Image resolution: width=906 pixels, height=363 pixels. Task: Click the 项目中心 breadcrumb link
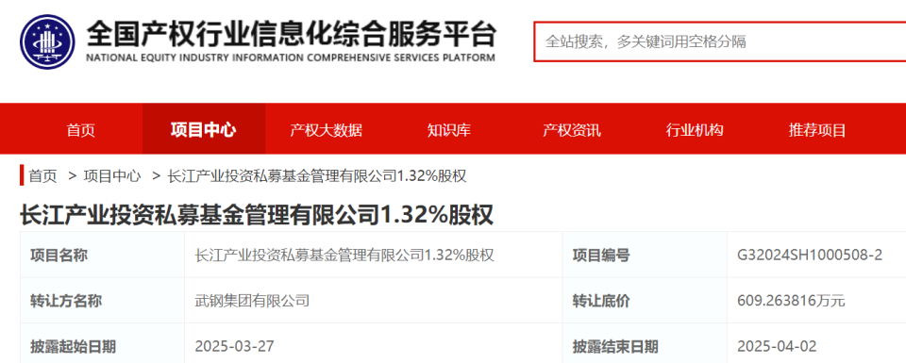click(112, 176)
